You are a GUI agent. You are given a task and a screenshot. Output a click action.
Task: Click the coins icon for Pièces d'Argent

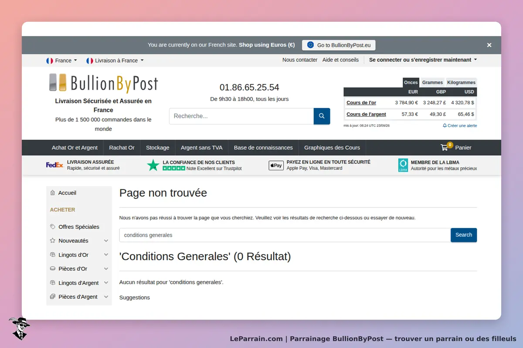53,297
